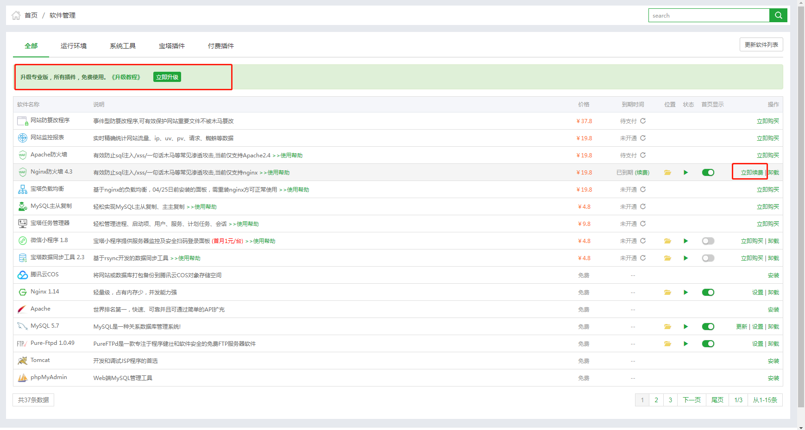The image size is (805, 430).
Task: Open the 《升级教程》 link
Action: [126, 77]
